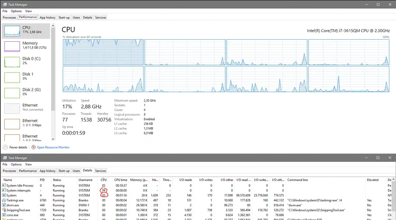
Task: Open Disk 0 (C:) performance graph
Action: 12,62
